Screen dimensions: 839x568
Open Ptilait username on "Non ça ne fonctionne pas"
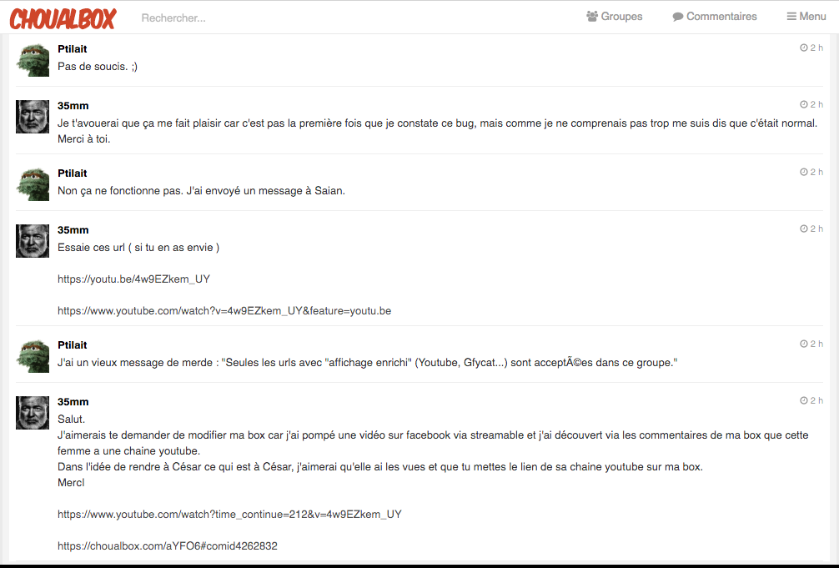tap(73, 173)
